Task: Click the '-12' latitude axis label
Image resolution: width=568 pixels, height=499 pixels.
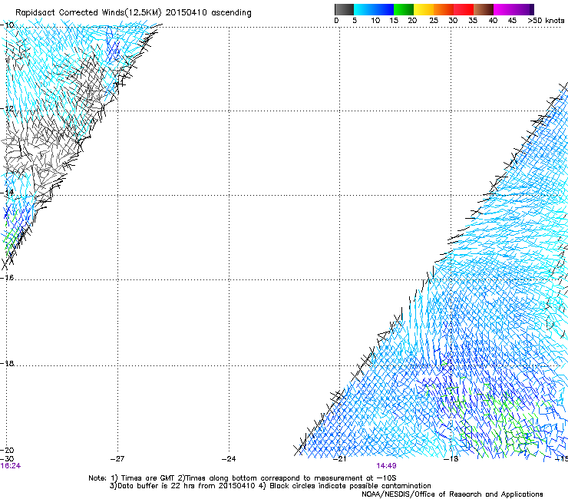Action: 8,109
